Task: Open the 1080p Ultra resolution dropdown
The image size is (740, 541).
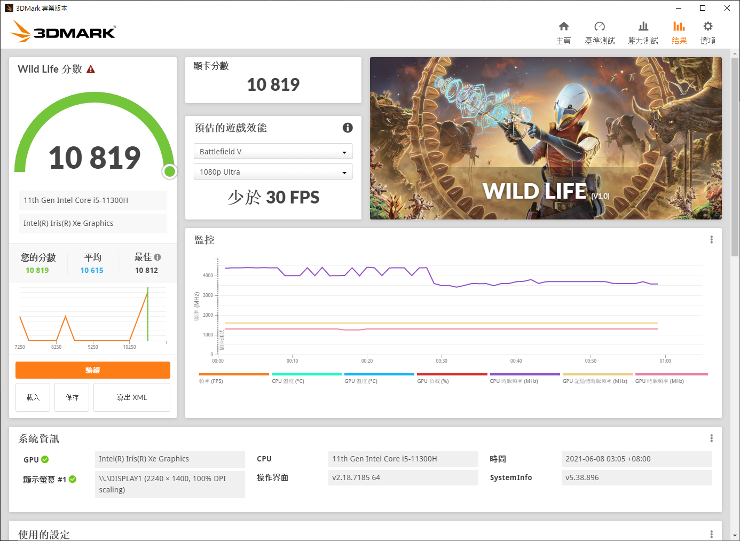Action: [273, 172]
